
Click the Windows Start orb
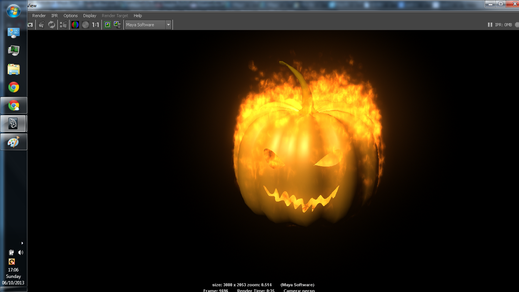tap(14, 11)
